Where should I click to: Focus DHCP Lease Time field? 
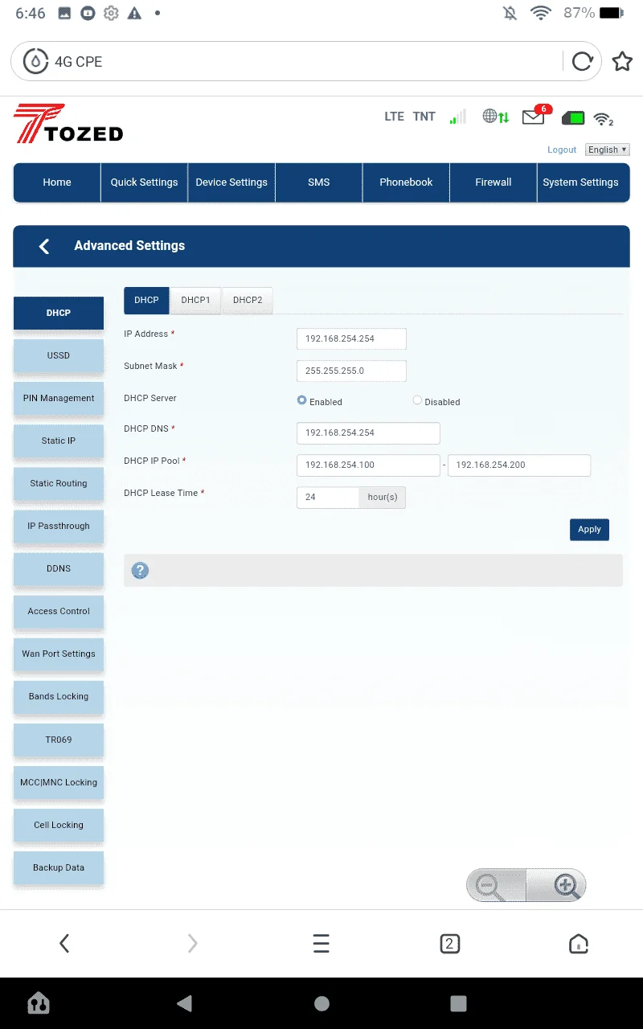[328, 498]
